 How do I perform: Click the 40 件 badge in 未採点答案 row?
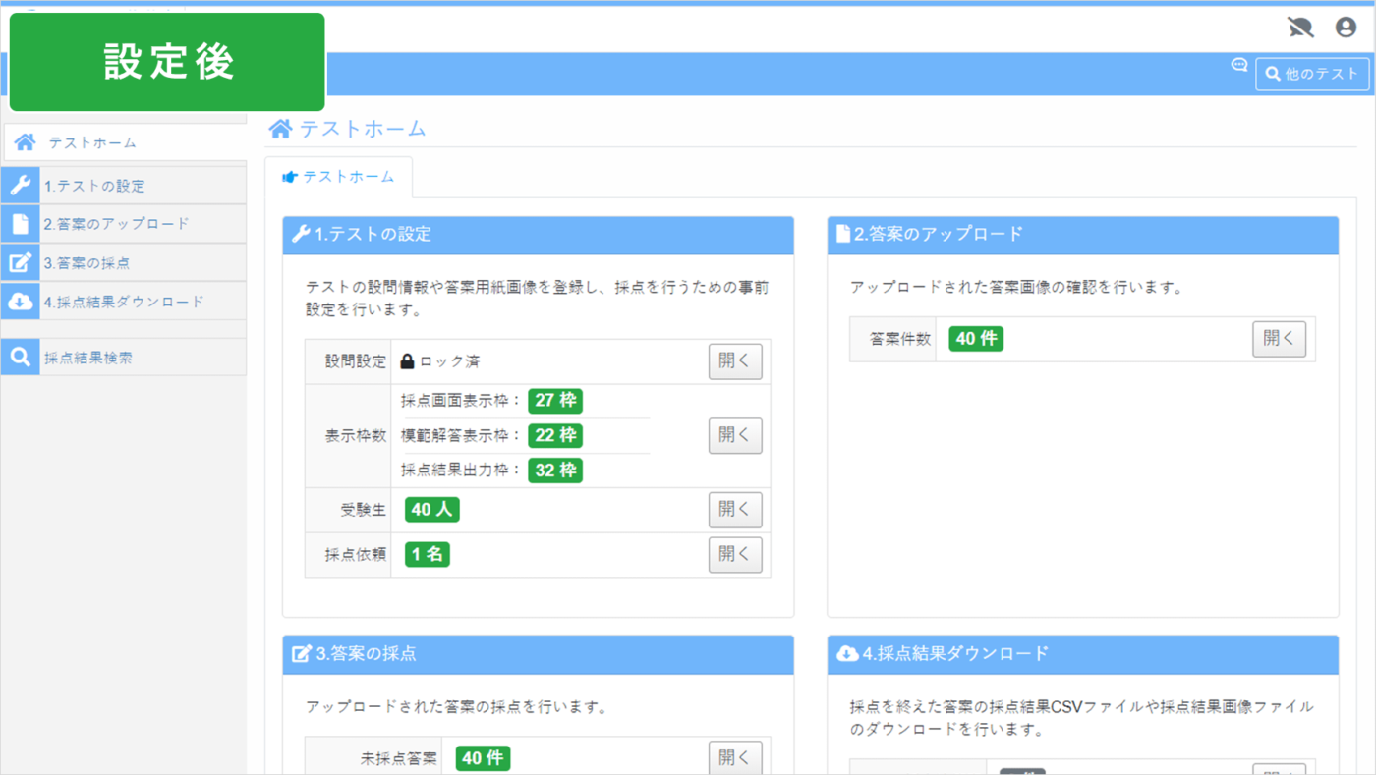[x=483, y=758]
